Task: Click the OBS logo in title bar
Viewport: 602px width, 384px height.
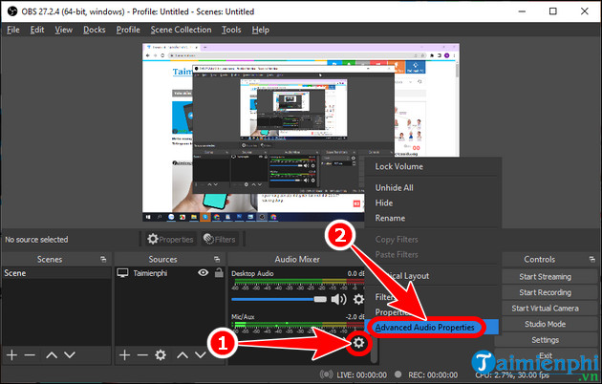Action: [x=11, y=11]
